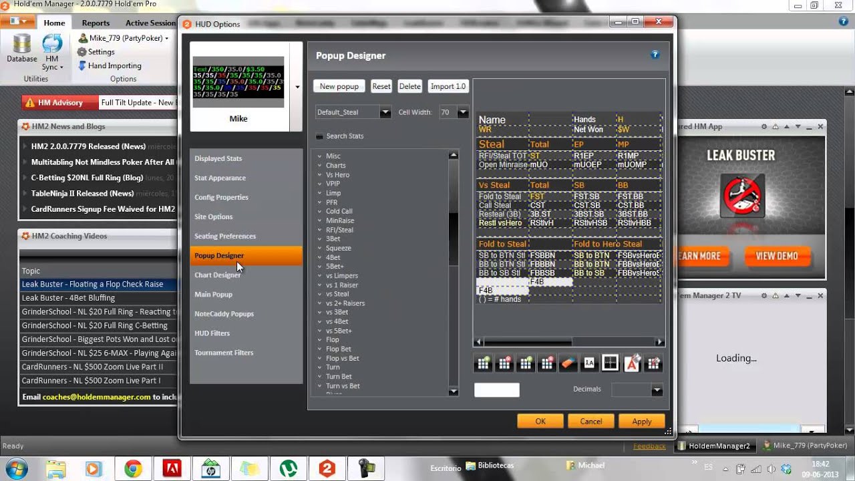Image resolution: width=855 pixels, height=481 pixels.
Task: Open the Decimals dropdown
Action: [x=657, y=390]
